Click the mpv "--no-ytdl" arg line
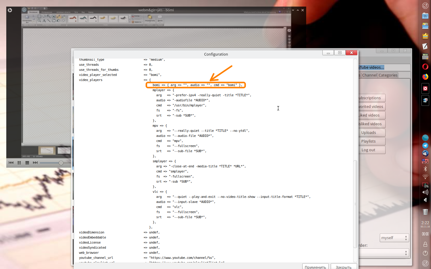Image resolution: width=431 pixels, height=269 pixels. pos(203,131)
